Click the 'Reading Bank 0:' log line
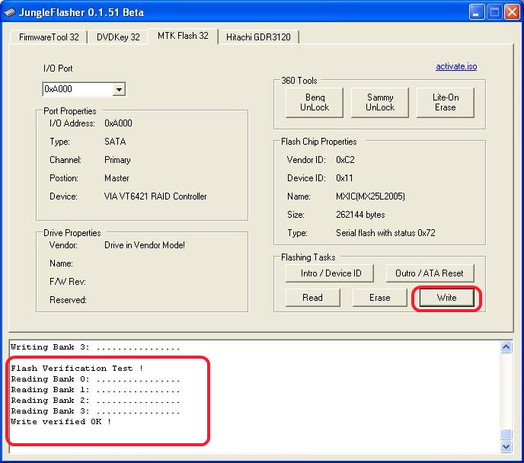Image resolution: width=524 pixels, height=463 pixels. point(95,379)
